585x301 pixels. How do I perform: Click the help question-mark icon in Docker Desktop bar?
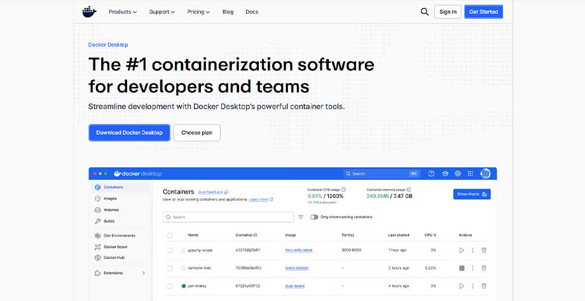[431, 173]
